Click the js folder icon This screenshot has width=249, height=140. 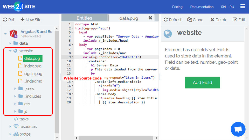click(20, 111)
